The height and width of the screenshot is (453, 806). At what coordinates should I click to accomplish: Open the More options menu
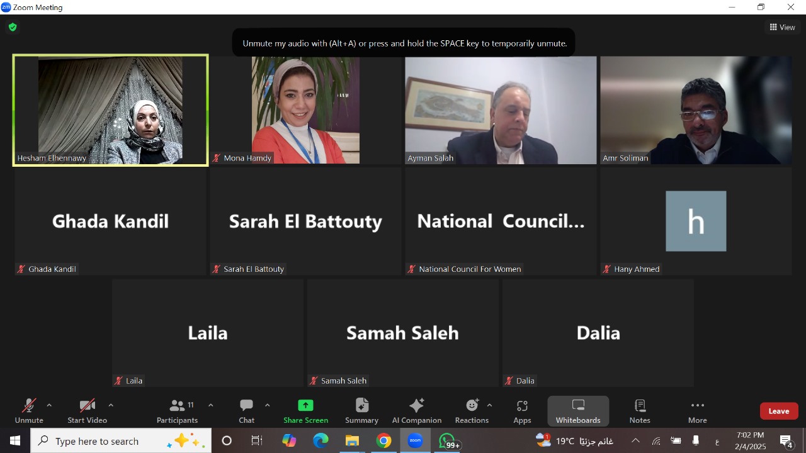(x=697, y=411)
